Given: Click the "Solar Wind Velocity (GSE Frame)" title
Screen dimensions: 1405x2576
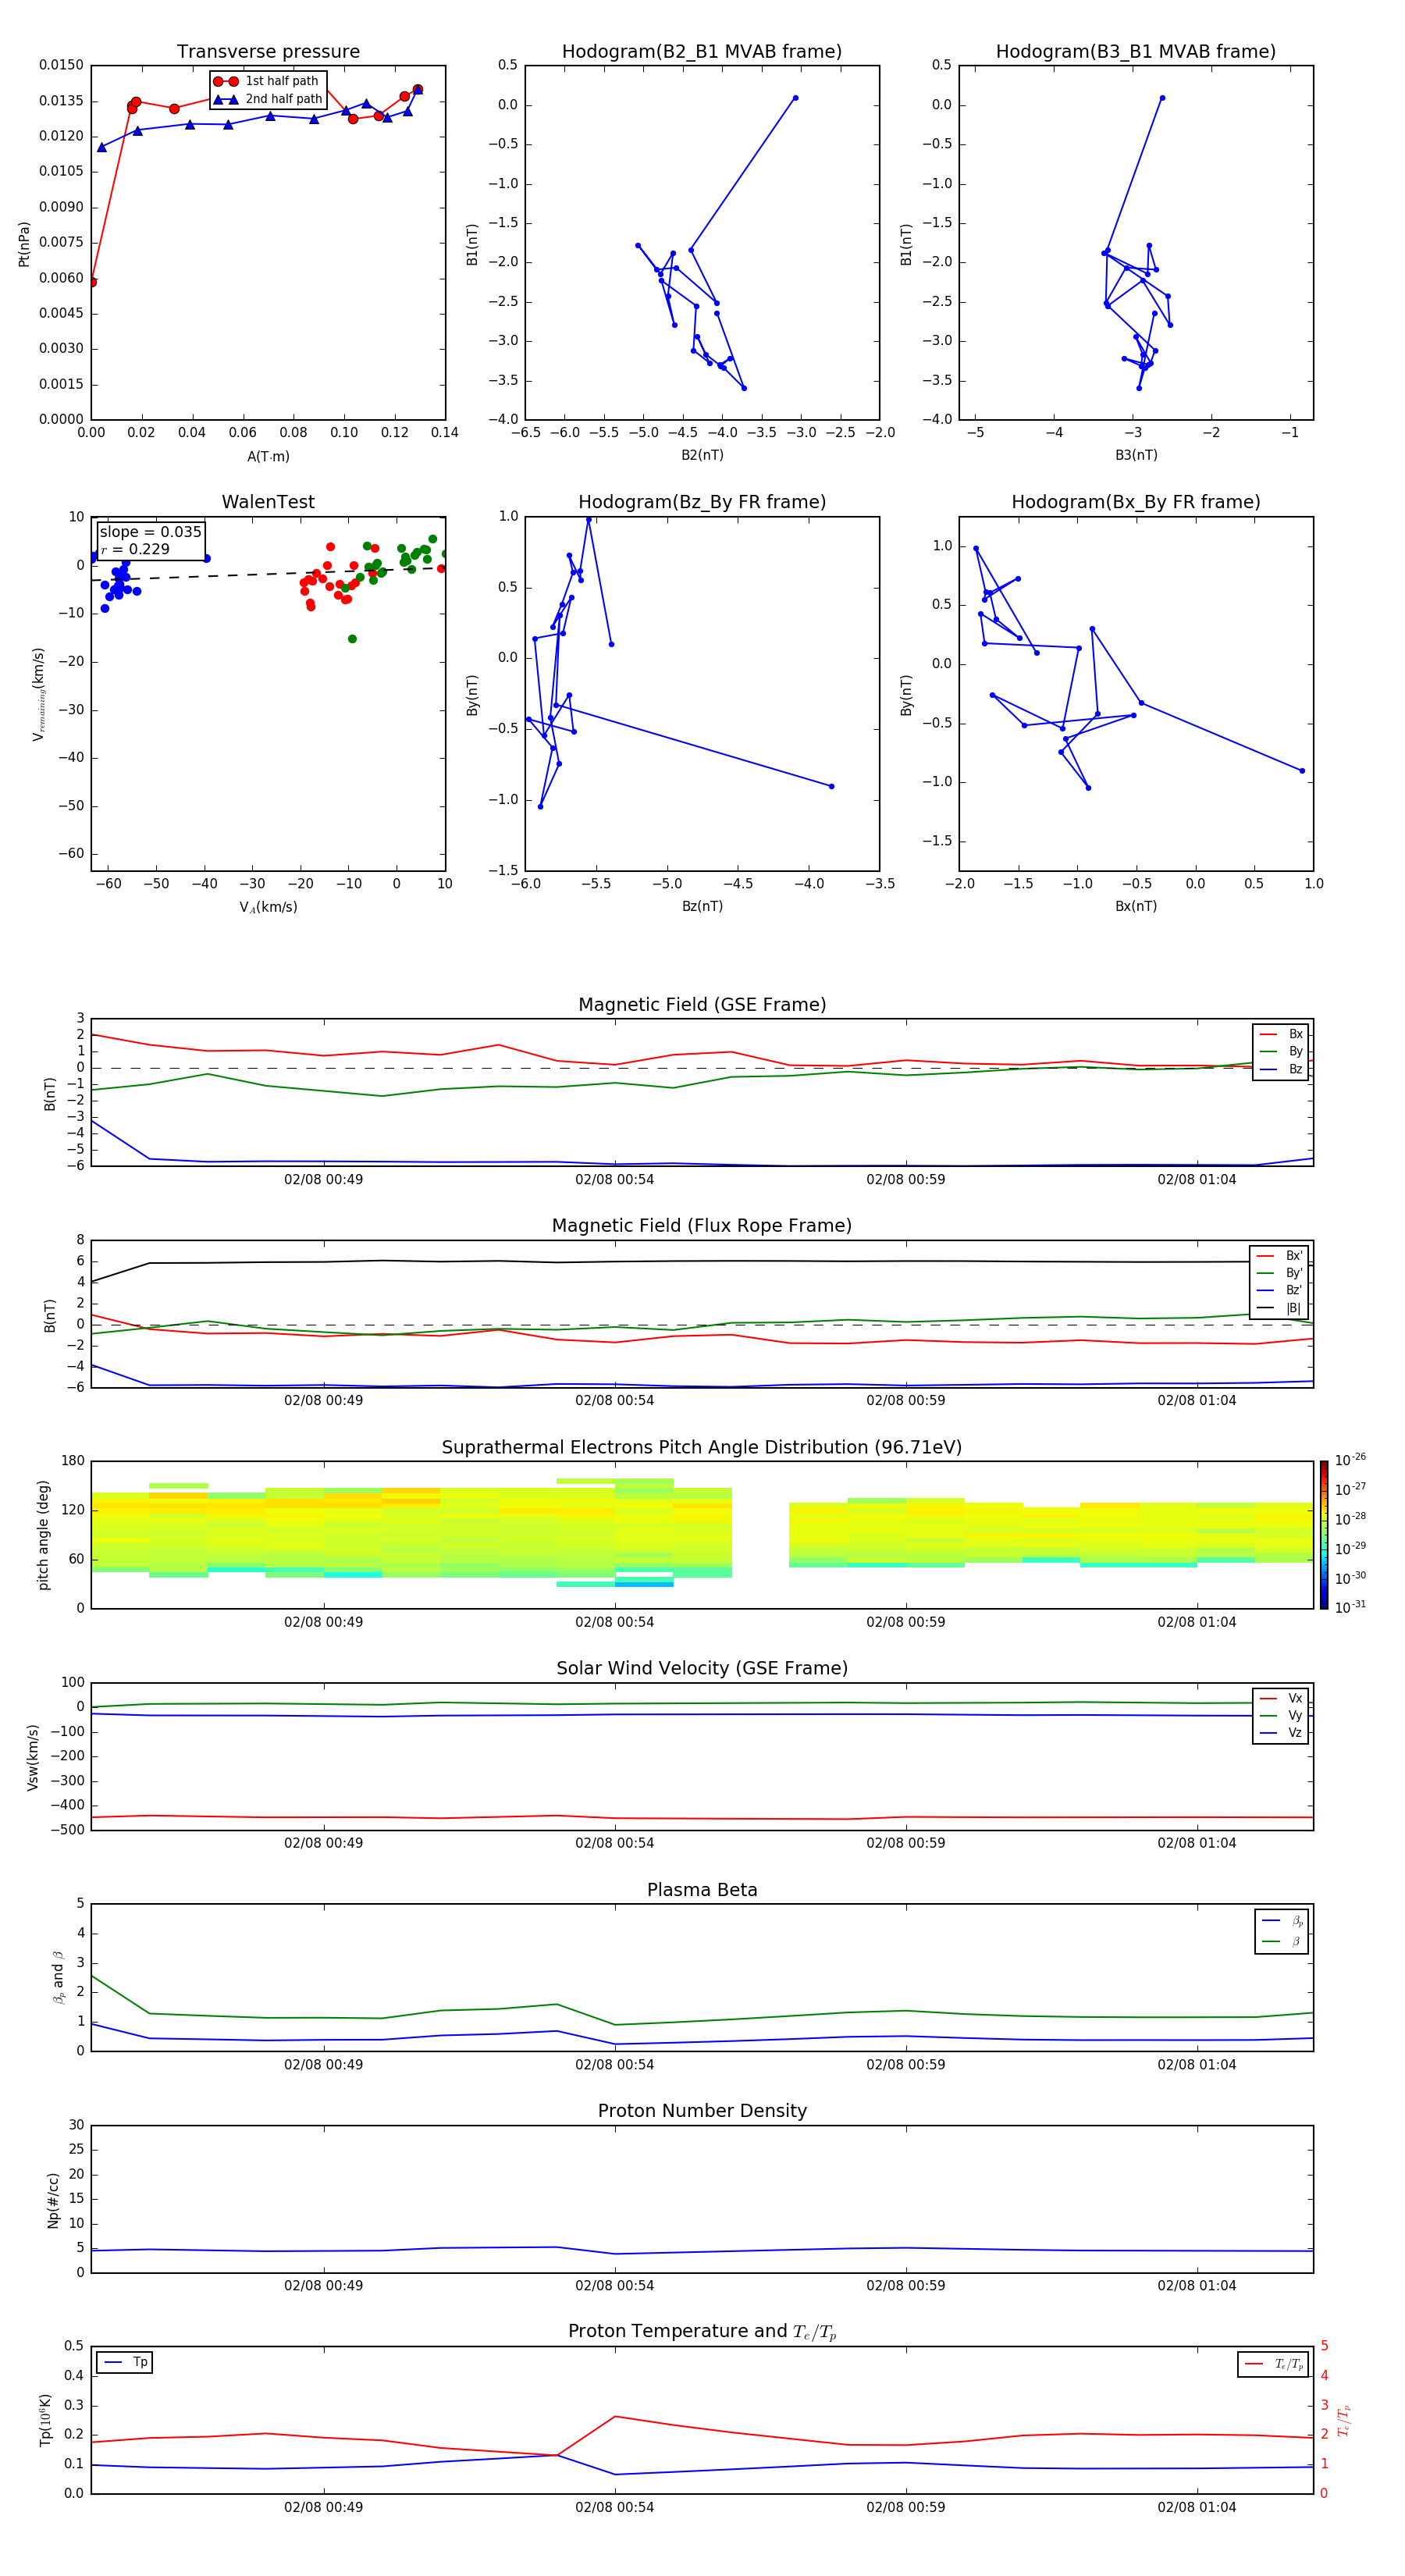Looking at the screenshot, I should [x=702, y=1668].
